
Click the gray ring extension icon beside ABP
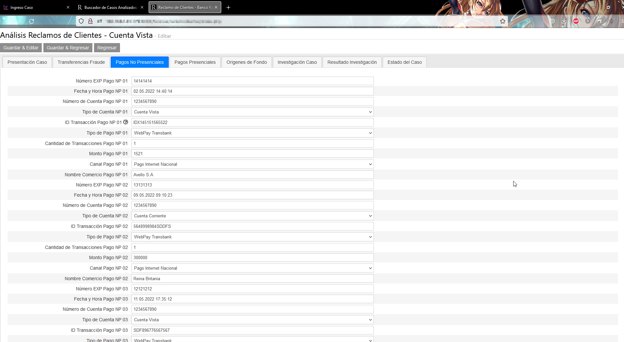588,21
